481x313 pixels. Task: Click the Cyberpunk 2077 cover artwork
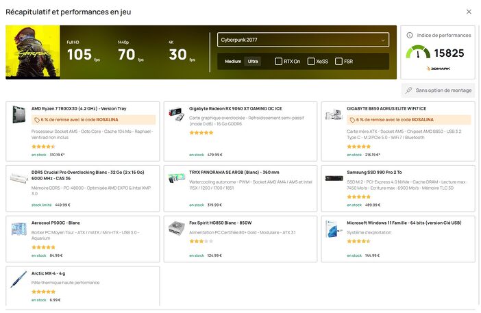33,52
